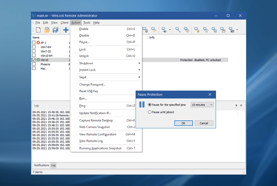Click the pin icon on Log panel
The height and width of the screenshot is (186, 277).
[236, 105]
